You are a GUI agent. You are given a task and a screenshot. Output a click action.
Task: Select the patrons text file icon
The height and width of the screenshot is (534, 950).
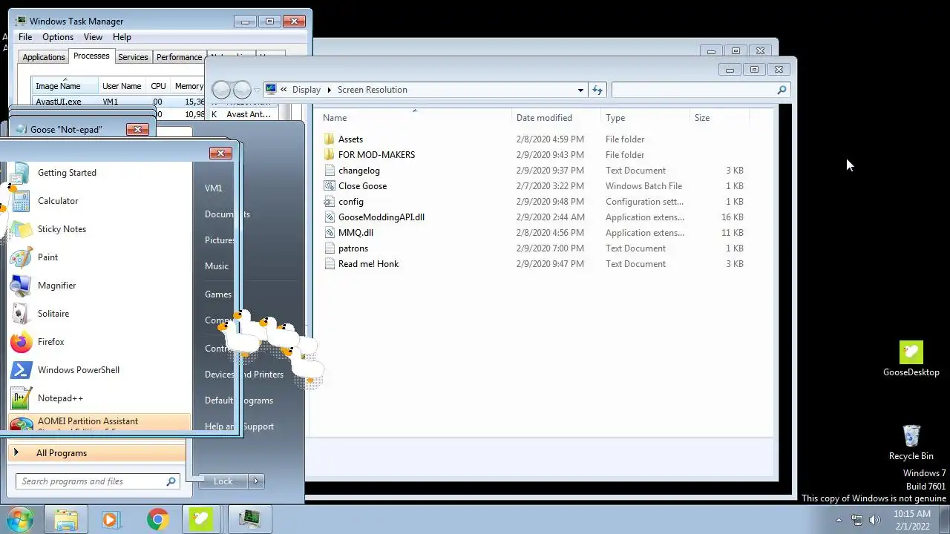[330, 248]
